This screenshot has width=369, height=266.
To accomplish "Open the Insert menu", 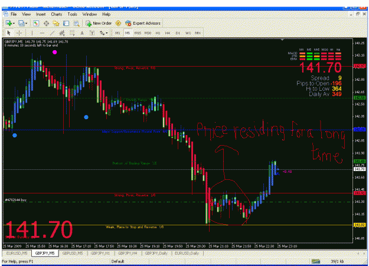I will [x=41, y=14].
